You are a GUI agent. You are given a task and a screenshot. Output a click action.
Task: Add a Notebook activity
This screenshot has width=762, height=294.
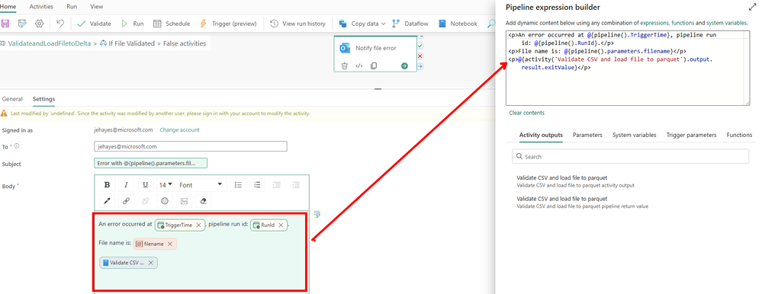point(458,24)
